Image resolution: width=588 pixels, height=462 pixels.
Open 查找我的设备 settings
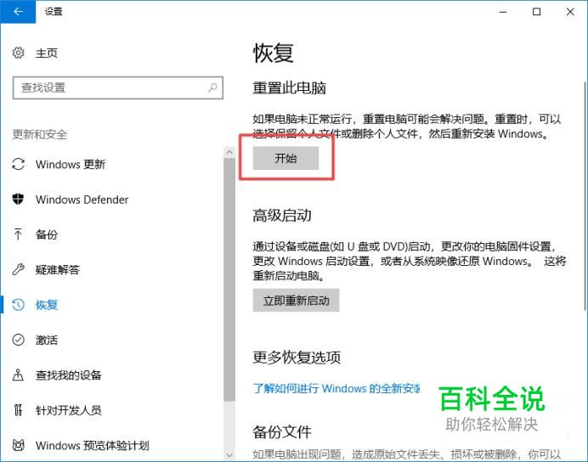pyautogui.click(x=68, y=375)
